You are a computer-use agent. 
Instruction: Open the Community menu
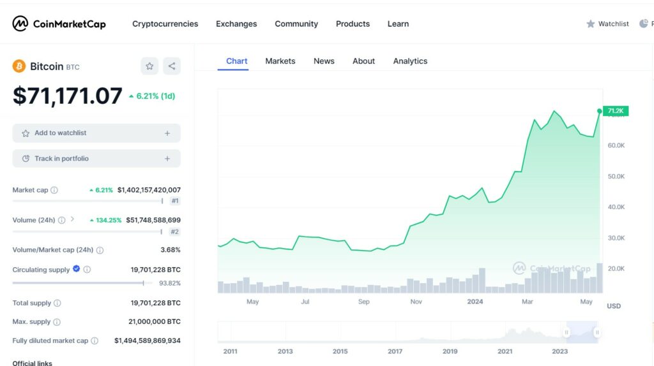(x=296, y=24)
